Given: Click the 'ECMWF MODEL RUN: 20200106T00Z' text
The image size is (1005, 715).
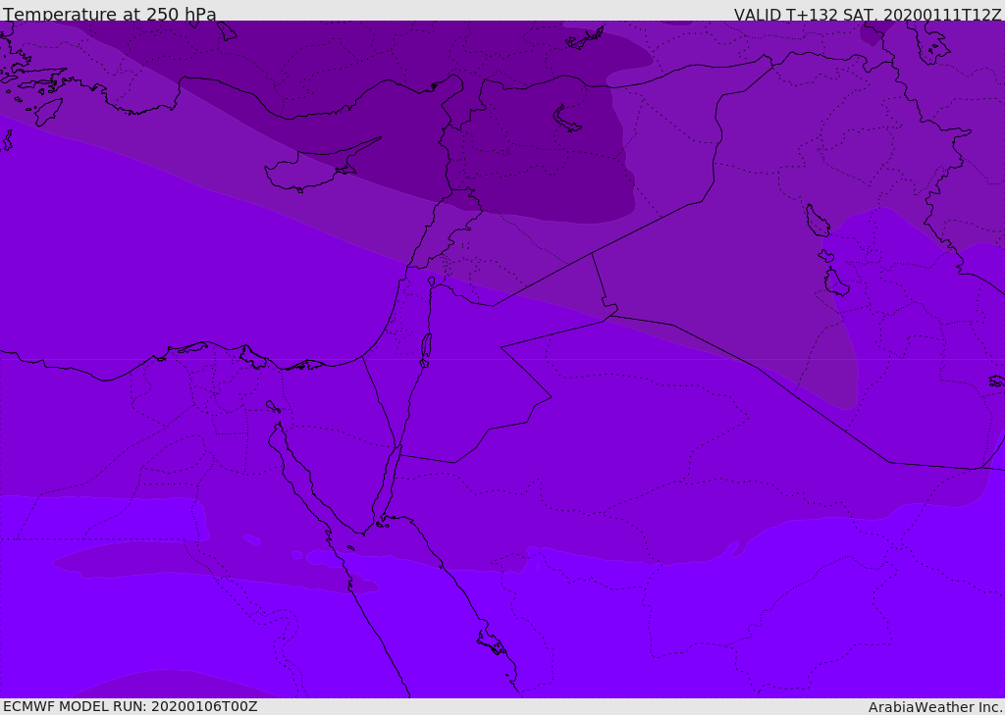Looking at the screenshot, I should pyautogui.click(x=131, y=707).
